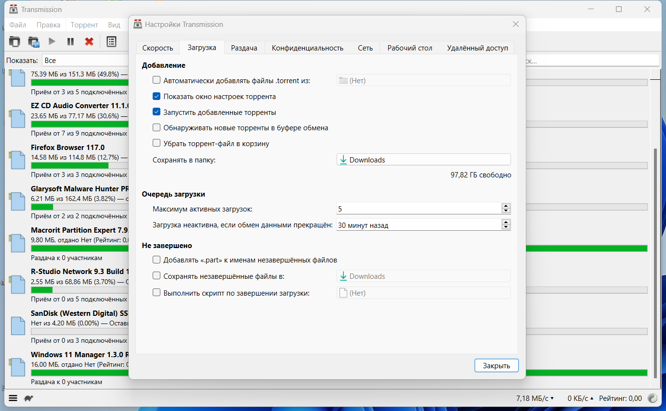This screenshot has width=666, height=411.
Task: Open the Файл menu in main window
Action: [x=18, y=25]
